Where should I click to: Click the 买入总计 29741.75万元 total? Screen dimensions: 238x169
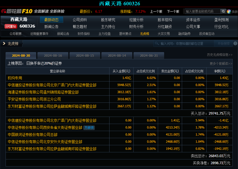[x=210, y=114]
